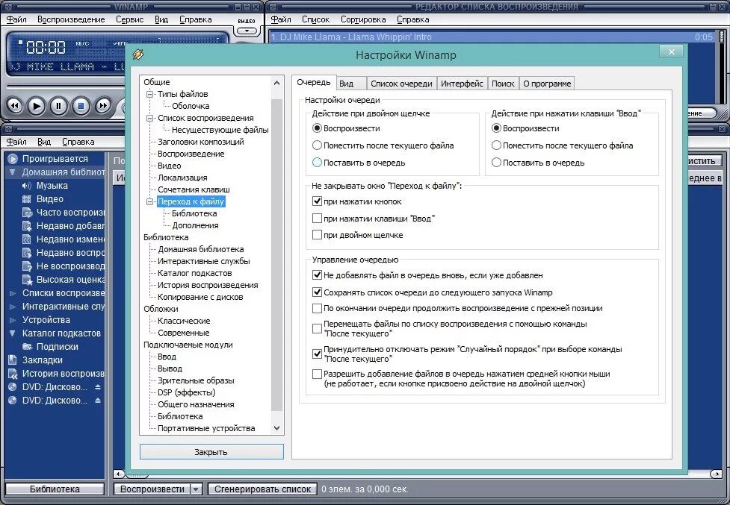Image resolution: width=730 pixels, height=505 pixels.
Task: Collapse Каталог подкастов in sidebar
Action: (13, 333)
